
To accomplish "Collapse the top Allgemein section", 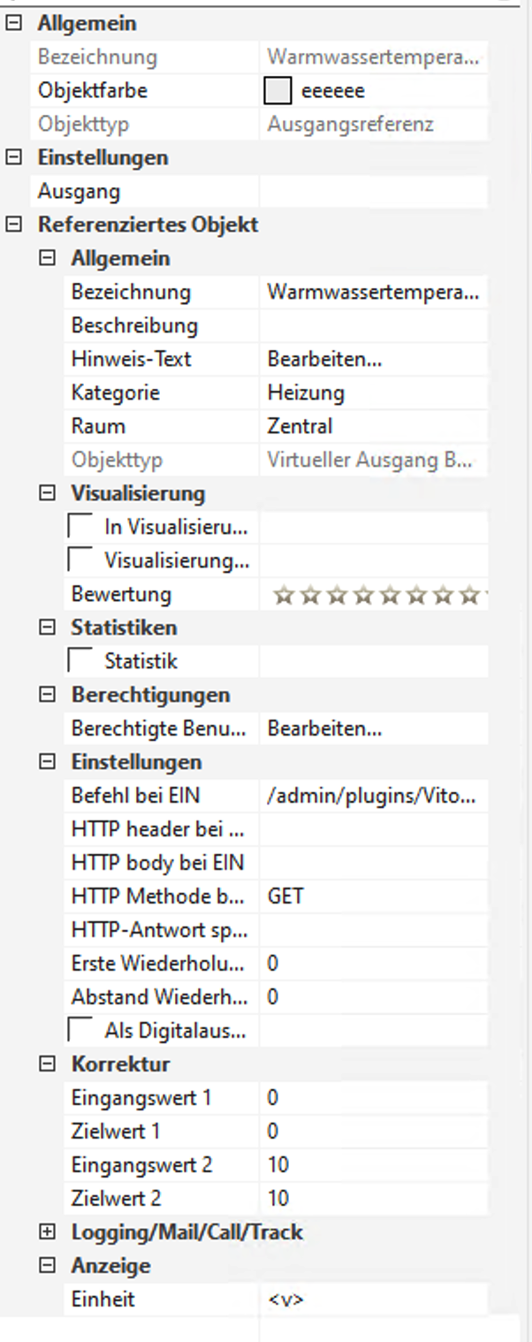I will 12,24.
